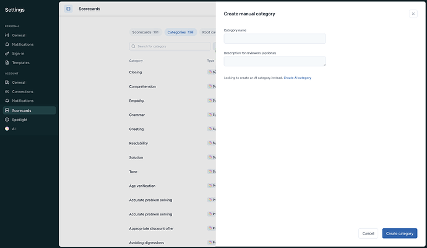Select the Grammar category row

coord(137,115)
